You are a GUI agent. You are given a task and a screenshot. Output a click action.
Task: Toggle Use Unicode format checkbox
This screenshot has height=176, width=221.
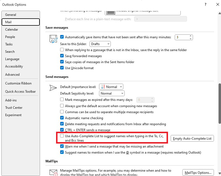tap(62, 68)
